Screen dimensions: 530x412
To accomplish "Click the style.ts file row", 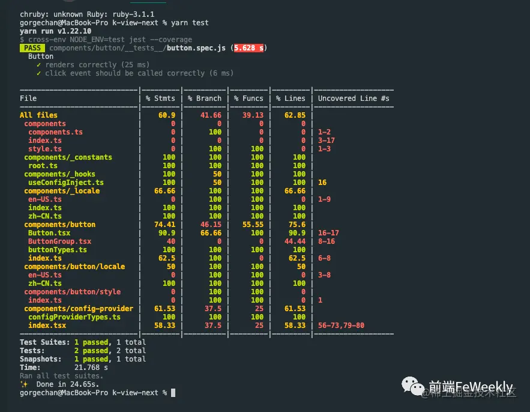I will 45,149.
